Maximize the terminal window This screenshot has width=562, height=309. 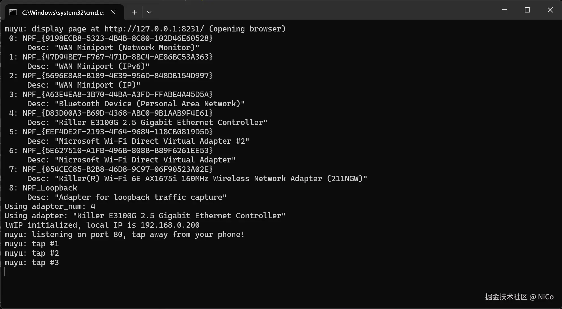click(527, 10)
